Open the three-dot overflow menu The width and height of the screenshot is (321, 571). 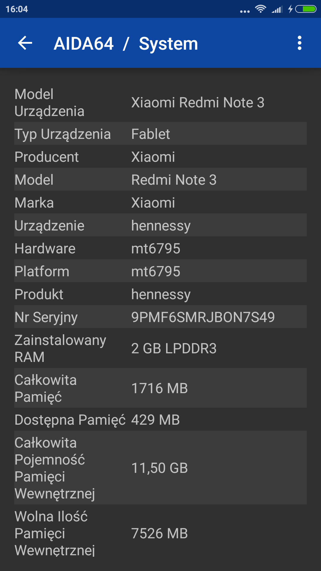299,43
